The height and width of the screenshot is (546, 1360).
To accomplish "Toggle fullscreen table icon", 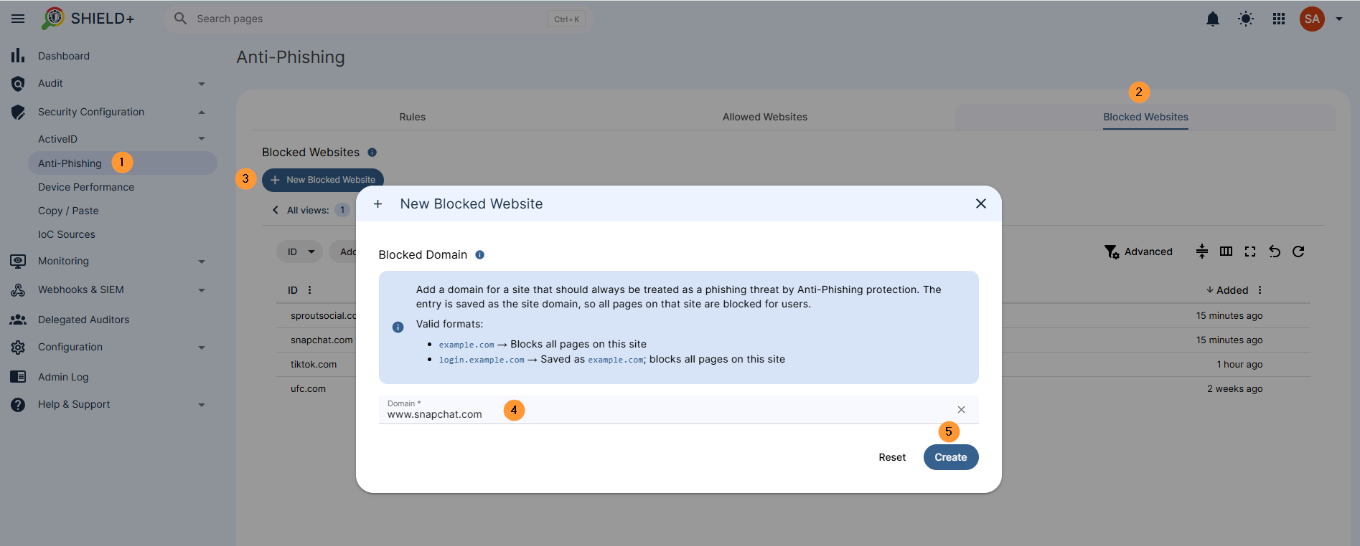I will (x=1250, y=252).
